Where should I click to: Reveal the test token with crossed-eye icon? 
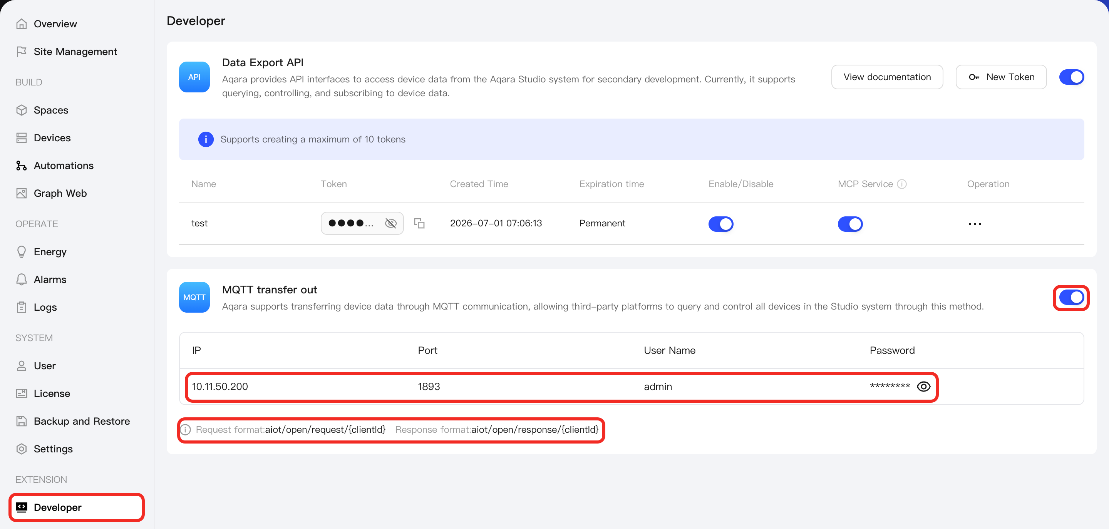(390, 223)
